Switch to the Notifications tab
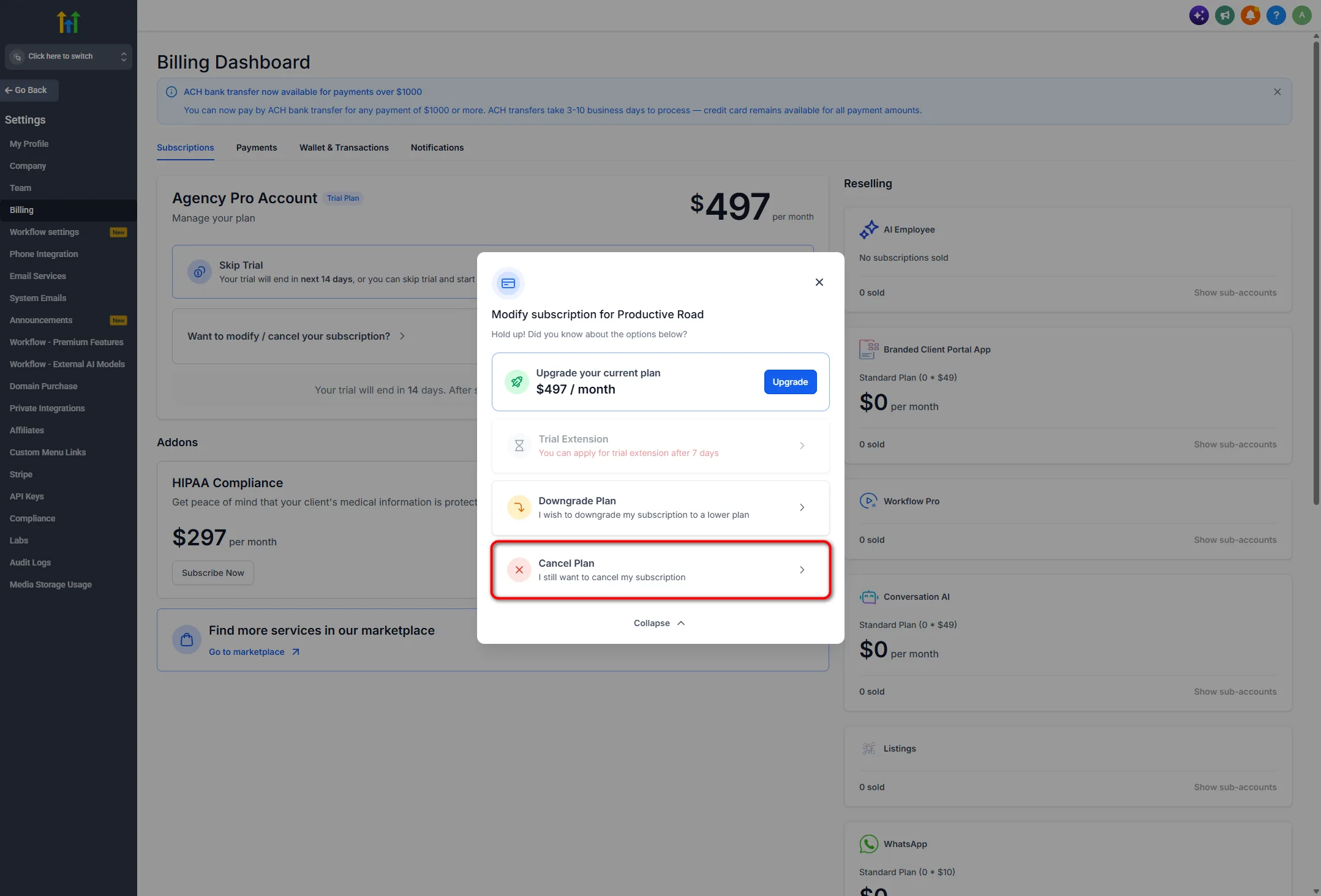The height and width of the screenshot is (896, 1321). 437,147
